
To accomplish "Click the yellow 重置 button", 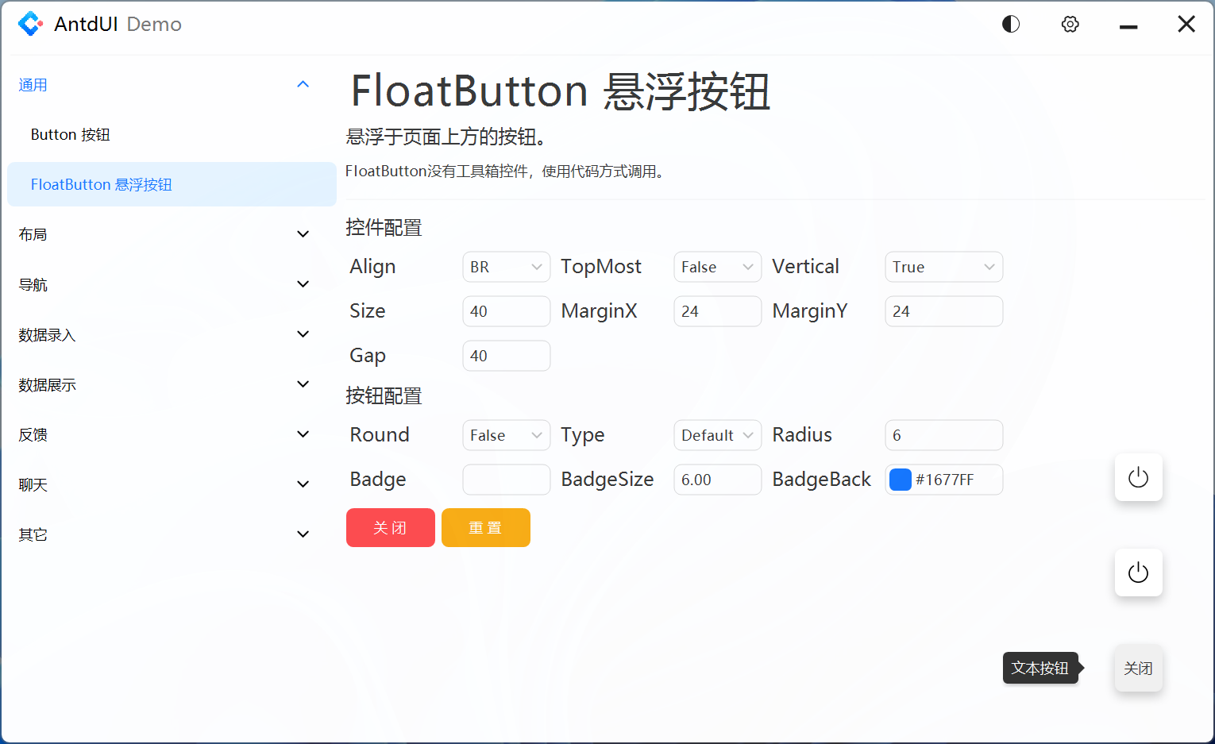I will tap(485, 527).
